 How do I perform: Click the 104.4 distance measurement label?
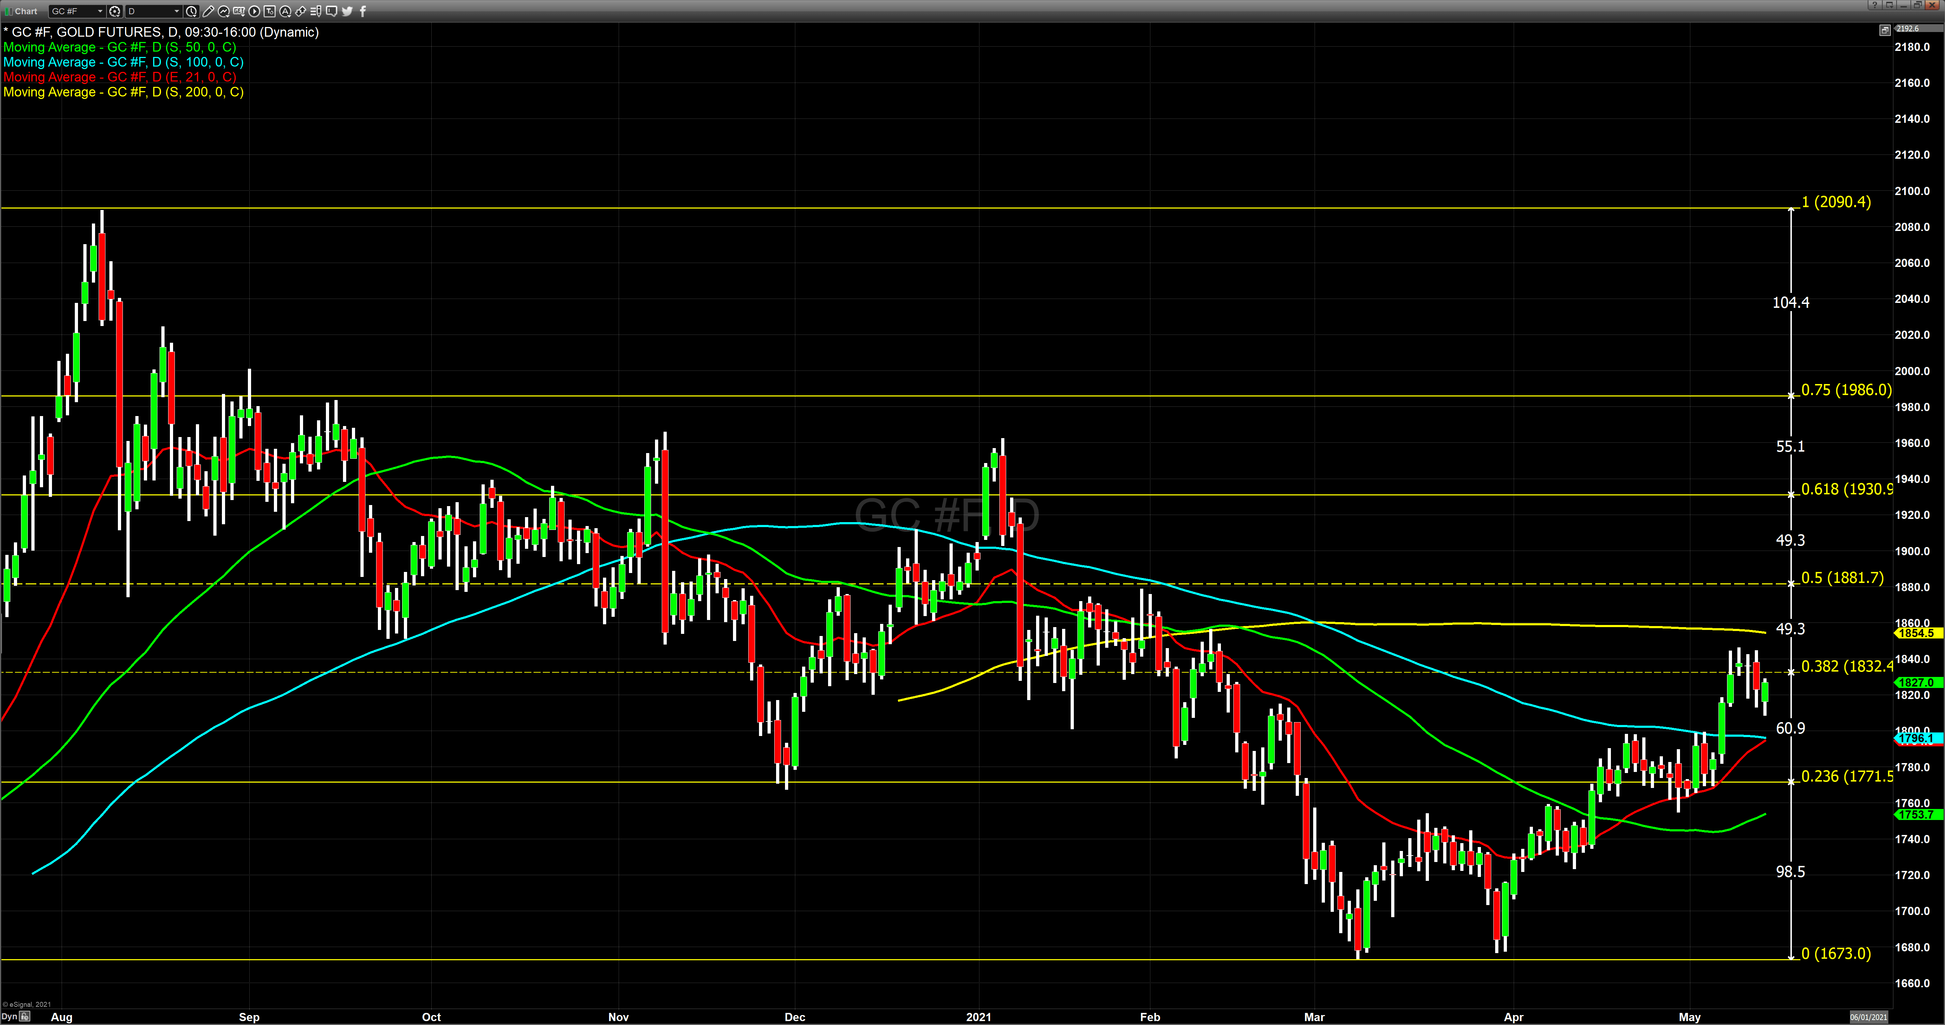pyautogui.click(x=1791, y=303)
